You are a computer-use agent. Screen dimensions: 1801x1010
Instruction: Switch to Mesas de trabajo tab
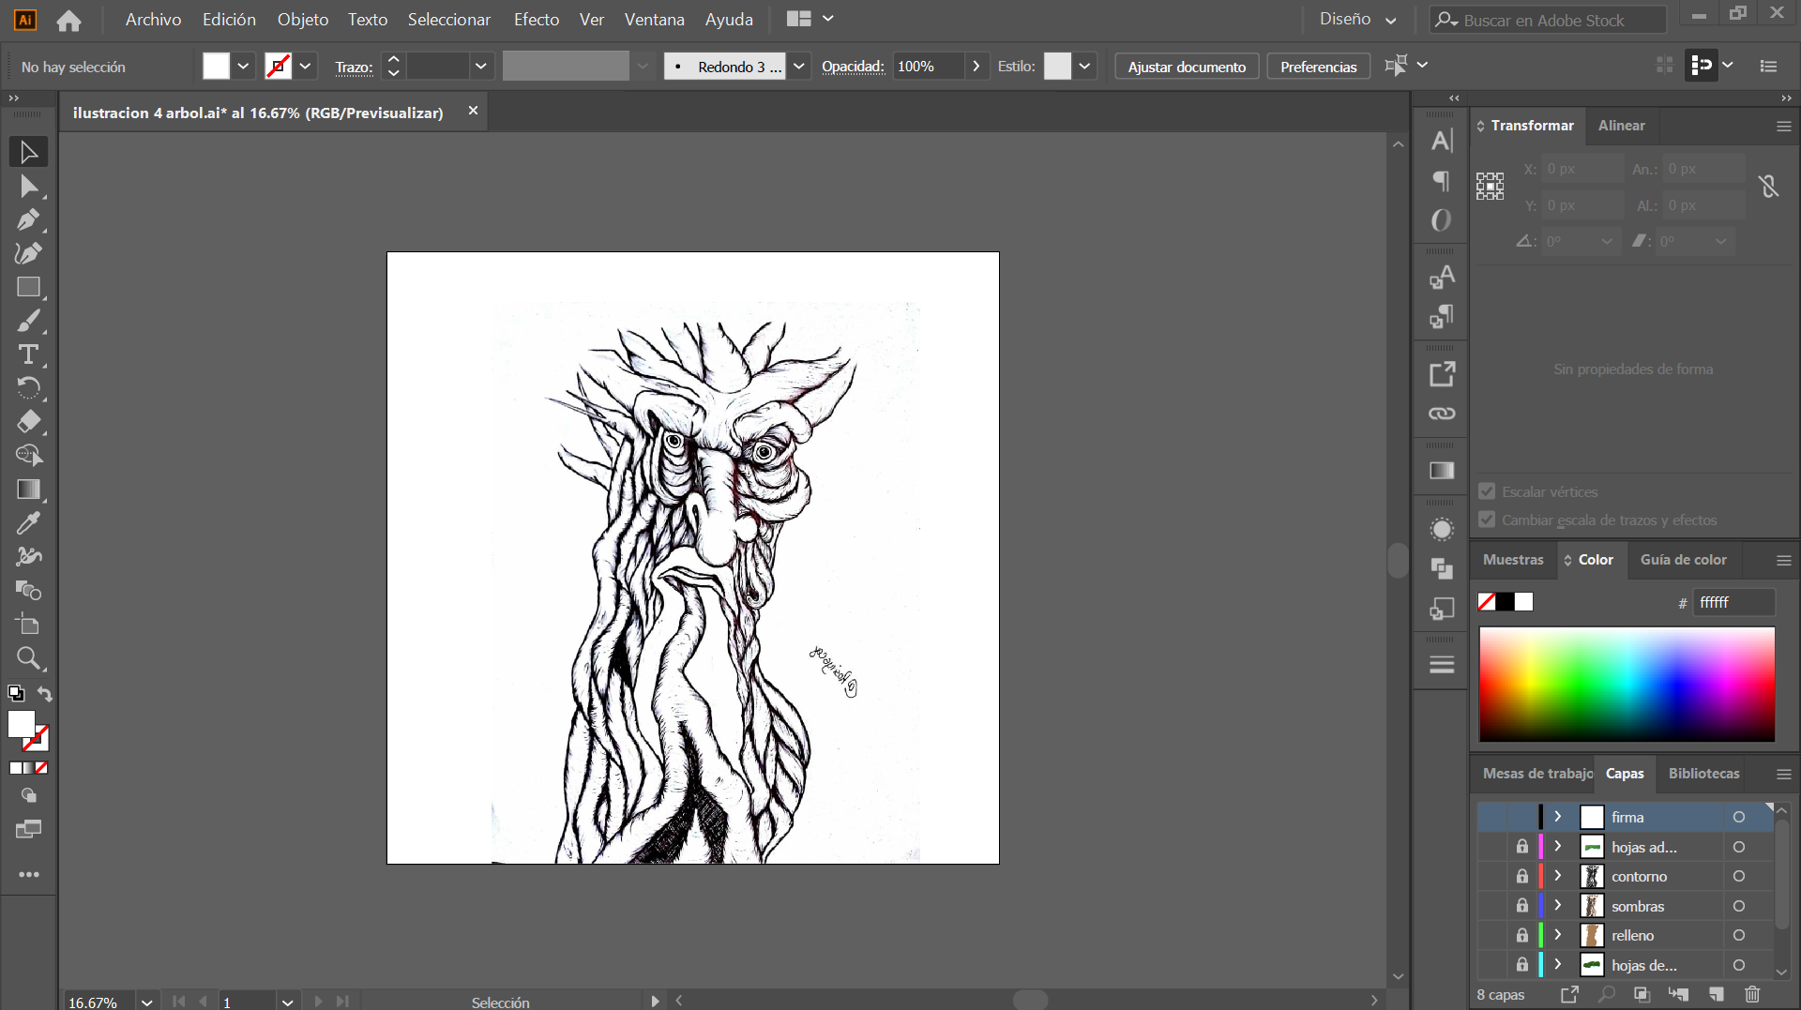pyautogui.click(x=1536, y=774)
